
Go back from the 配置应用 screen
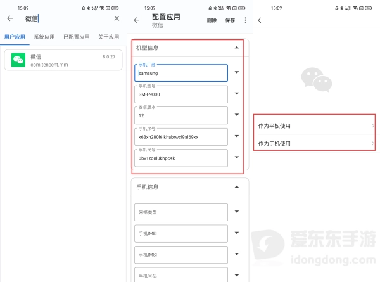pyautogui.click(x=137, y=20)
